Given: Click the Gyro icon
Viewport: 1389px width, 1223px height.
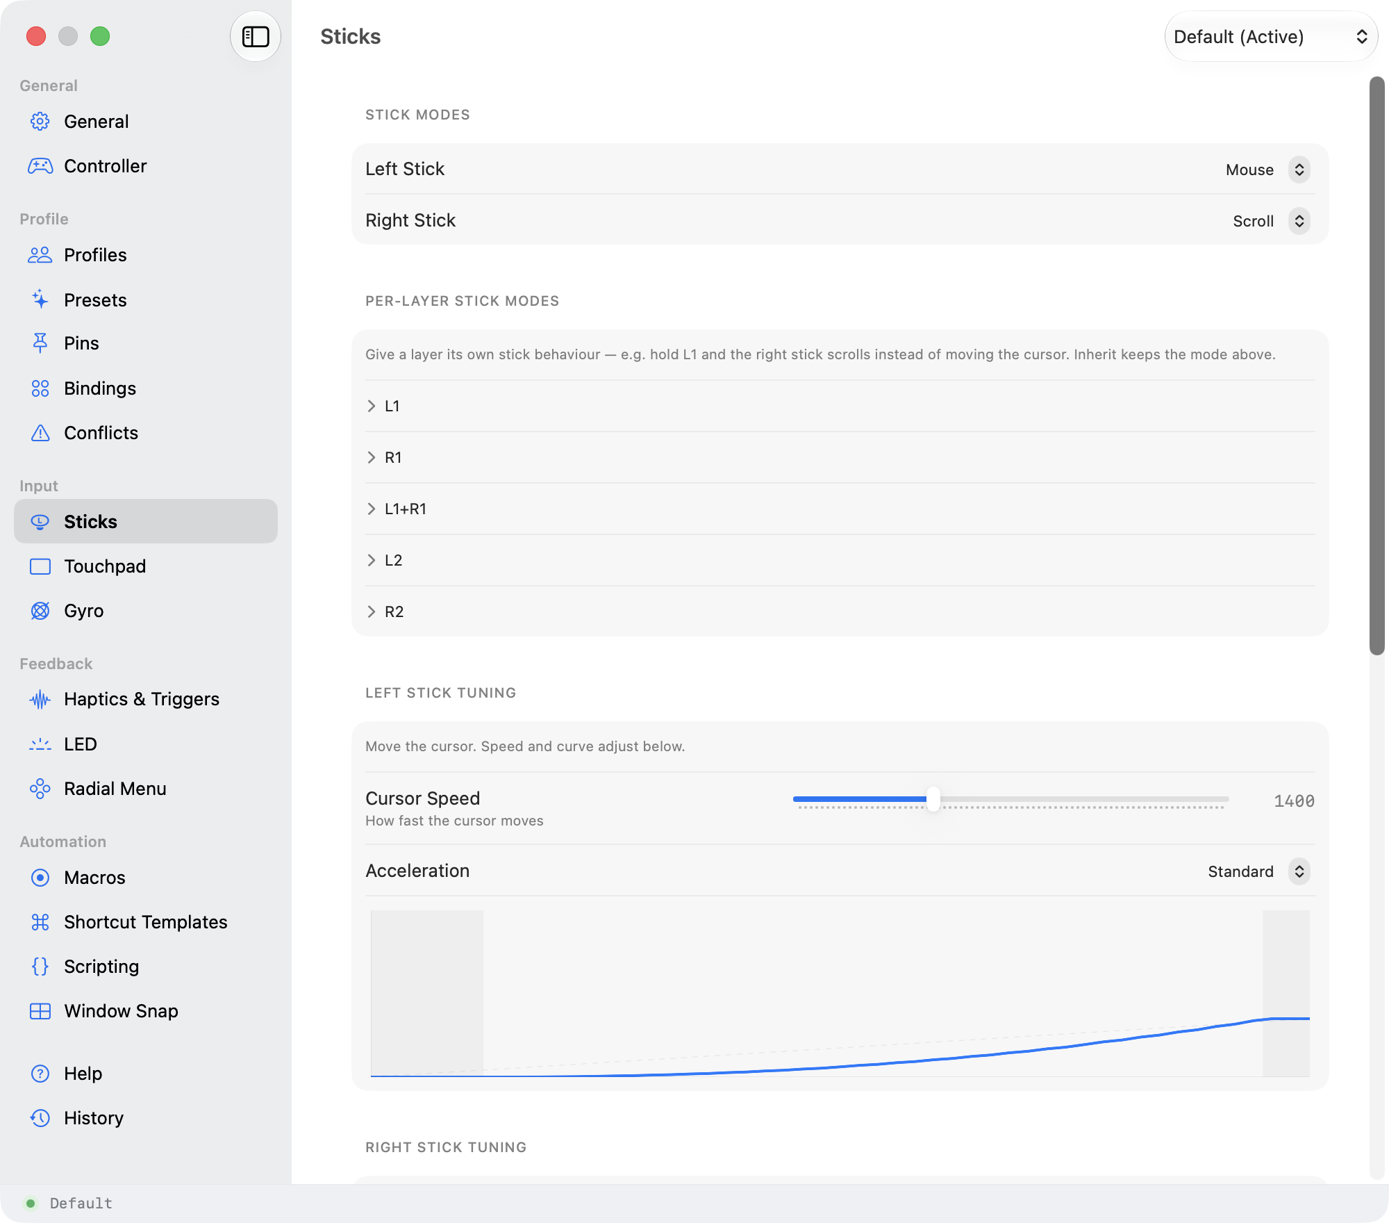Looking at the screenshot, I should point(40,611).
